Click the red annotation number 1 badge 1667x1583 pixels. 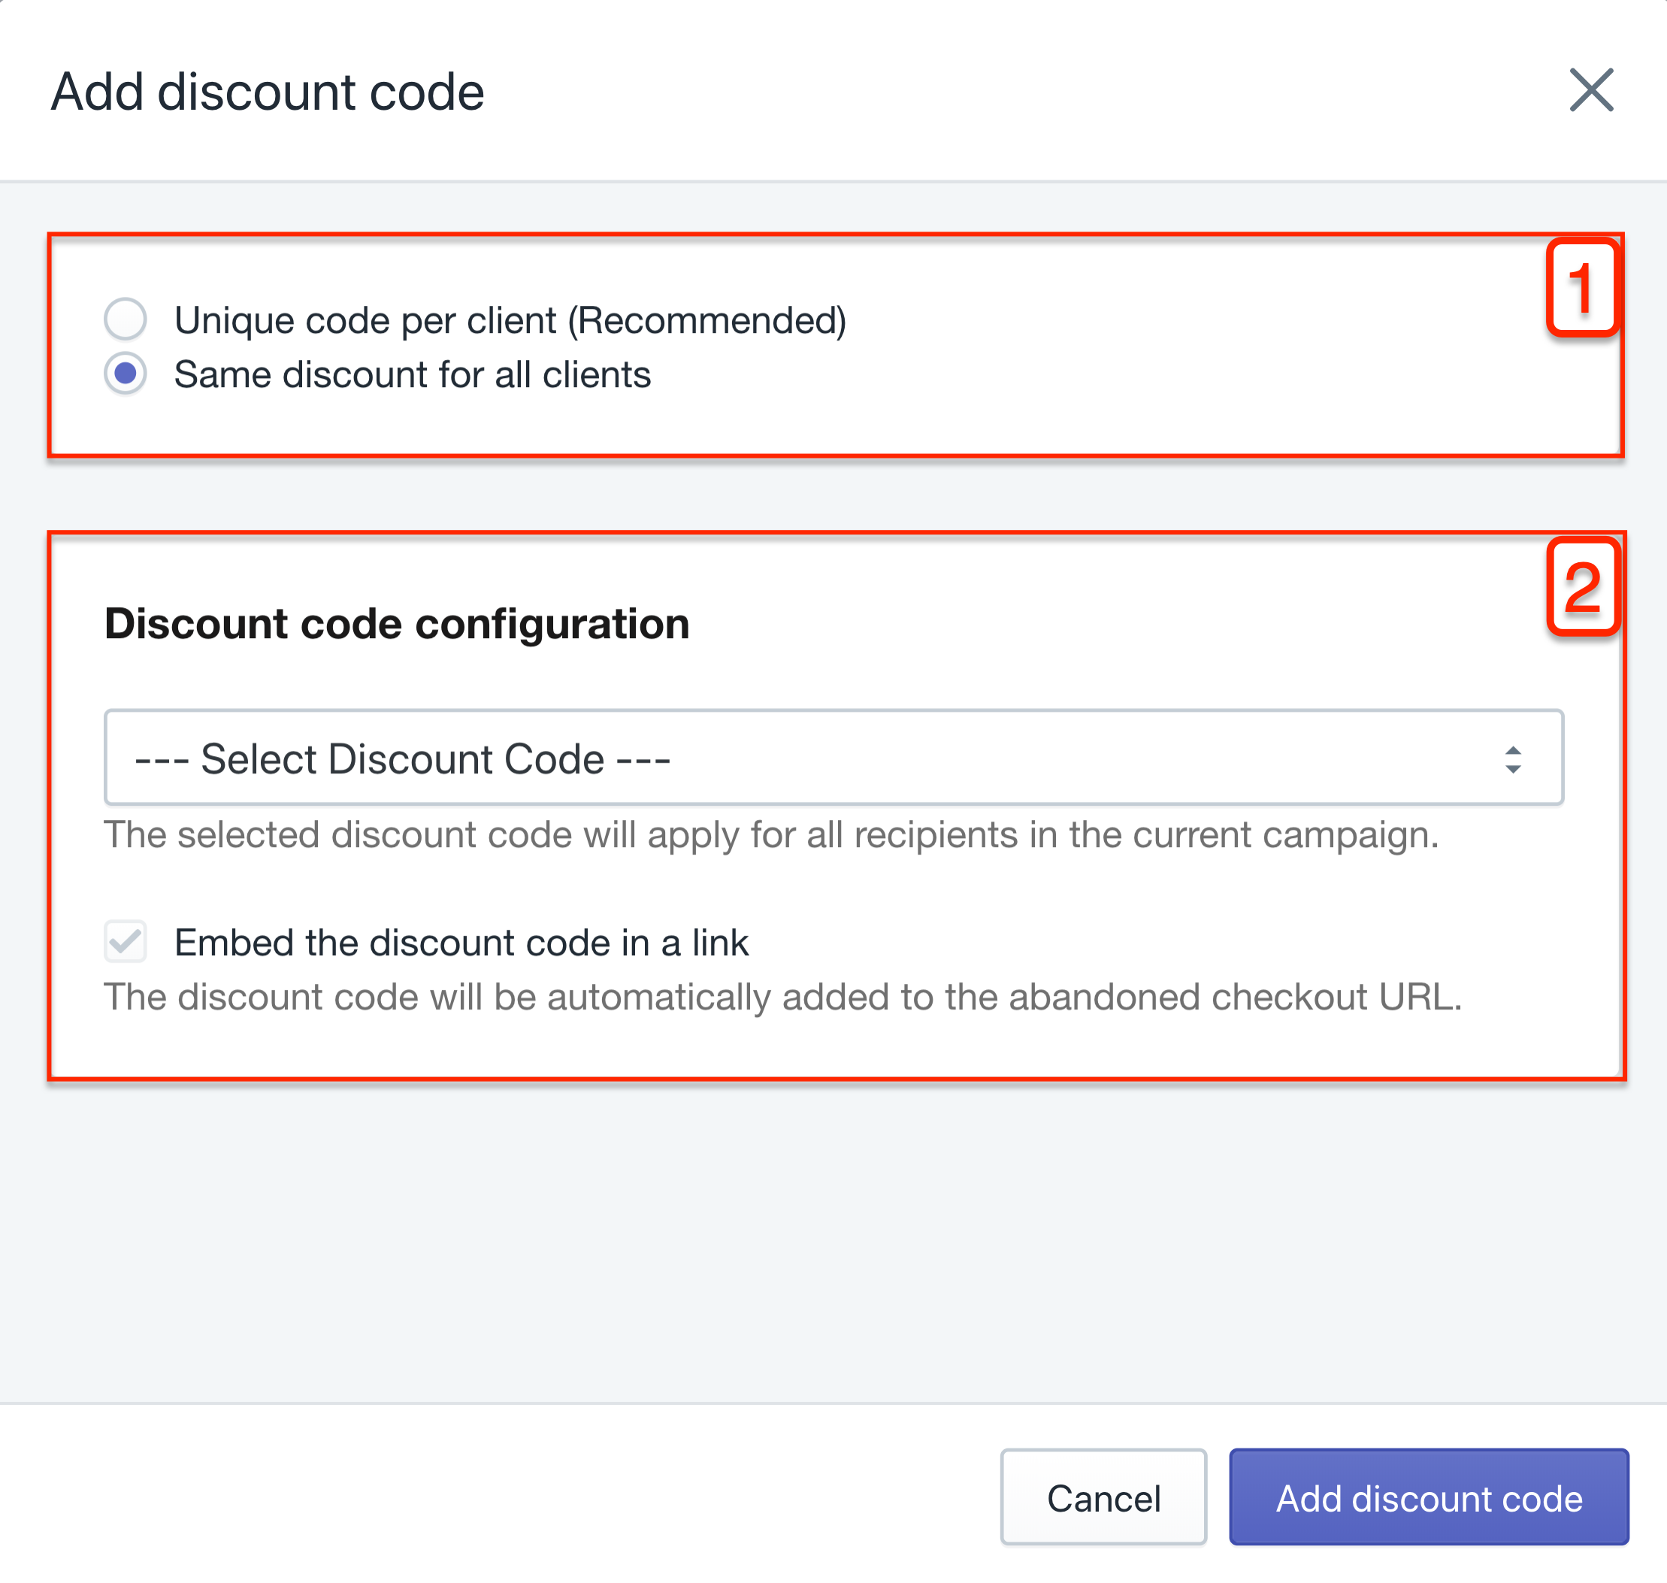(1584, 288)
